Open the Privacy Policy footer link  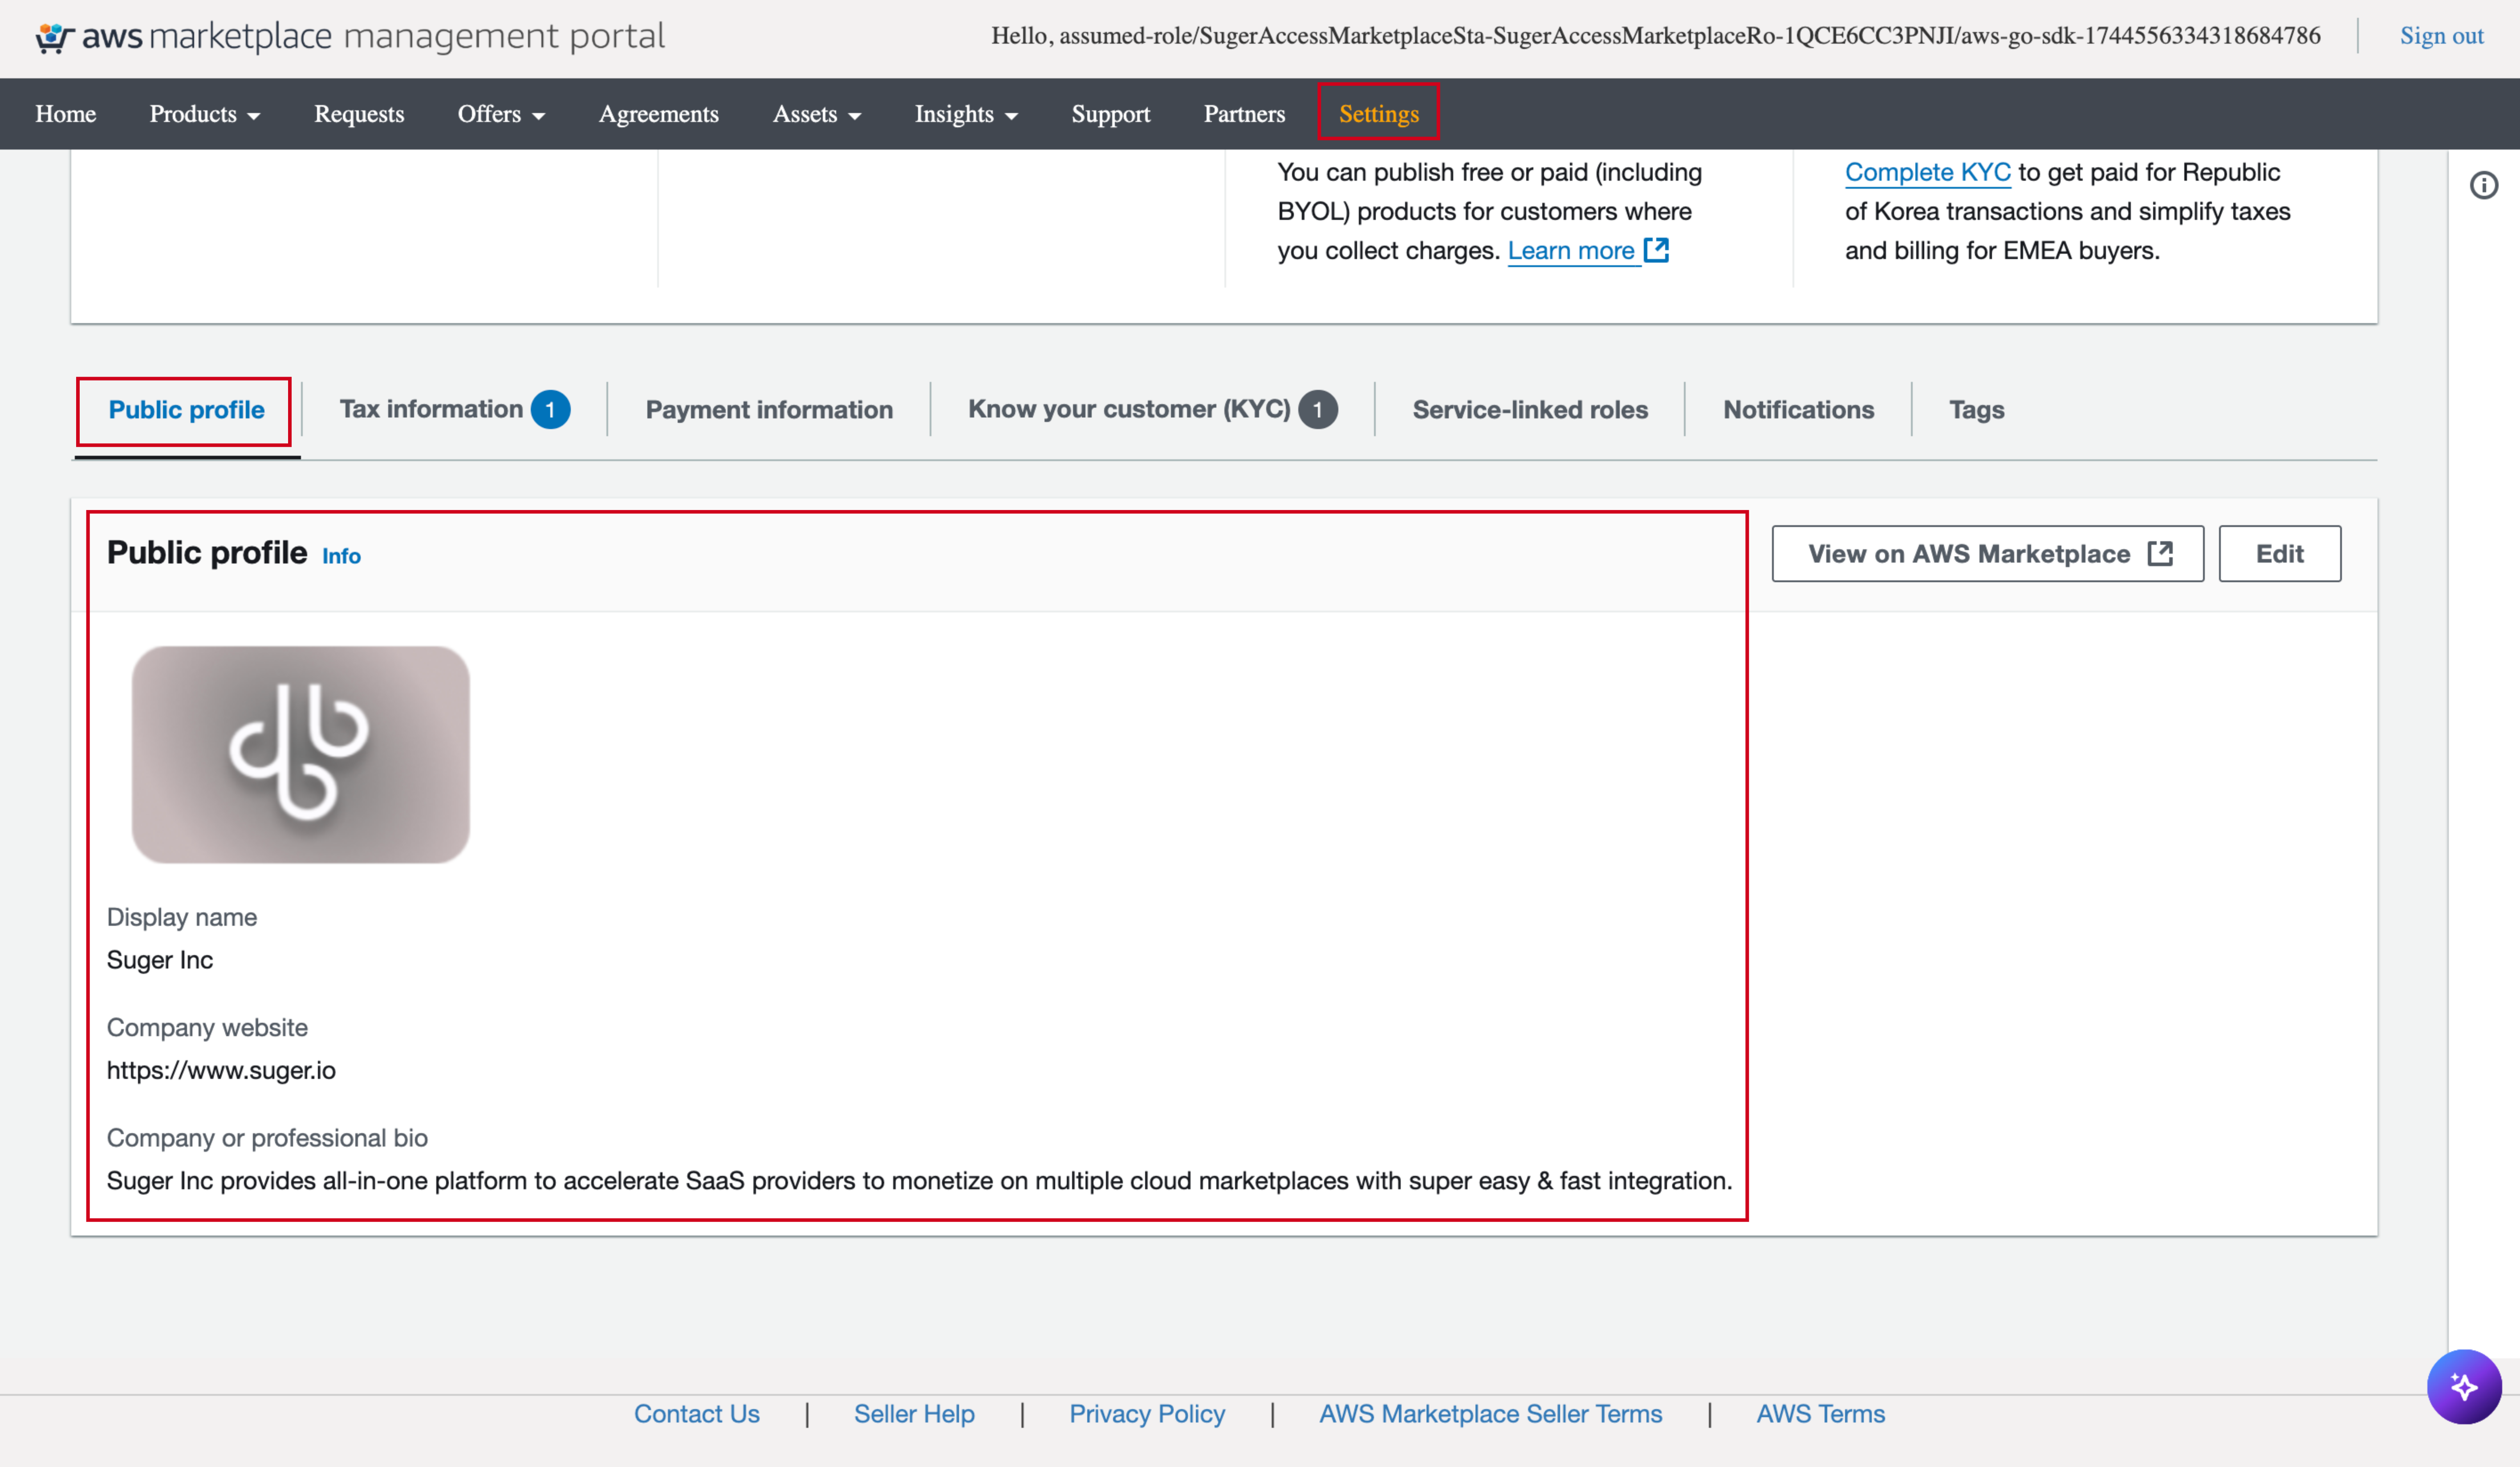tap(1147, 1414)
